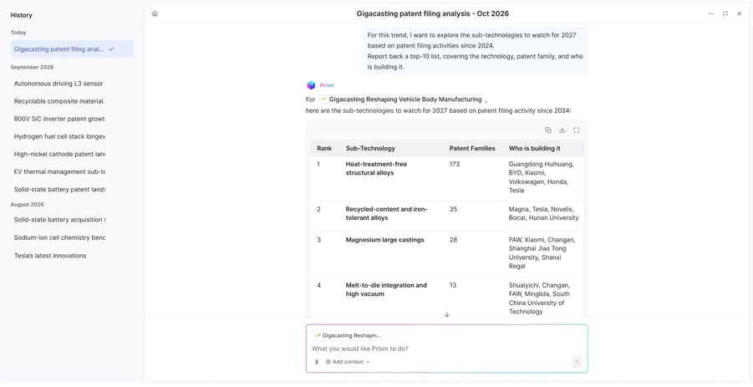Viewport: 753px width, 387px height.
Task: Open High-nickel cathode patent chat
Action: pyautogui.click(x=59, y=154)
